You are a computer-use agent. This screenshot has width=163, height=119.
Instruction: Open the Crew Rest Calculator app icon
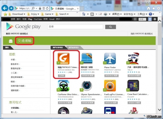tap(133, 86)
